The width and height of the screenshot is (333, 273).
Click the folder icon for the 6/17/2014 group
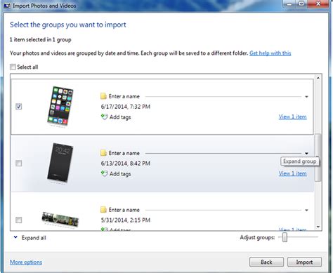[x=103, y=96]
